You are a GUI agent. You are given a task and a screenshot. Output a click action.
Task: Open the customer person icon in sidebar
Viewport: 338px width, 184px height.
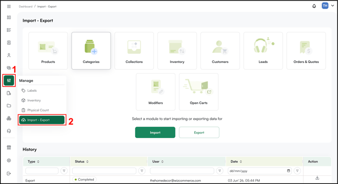click(x=9, y=55)
